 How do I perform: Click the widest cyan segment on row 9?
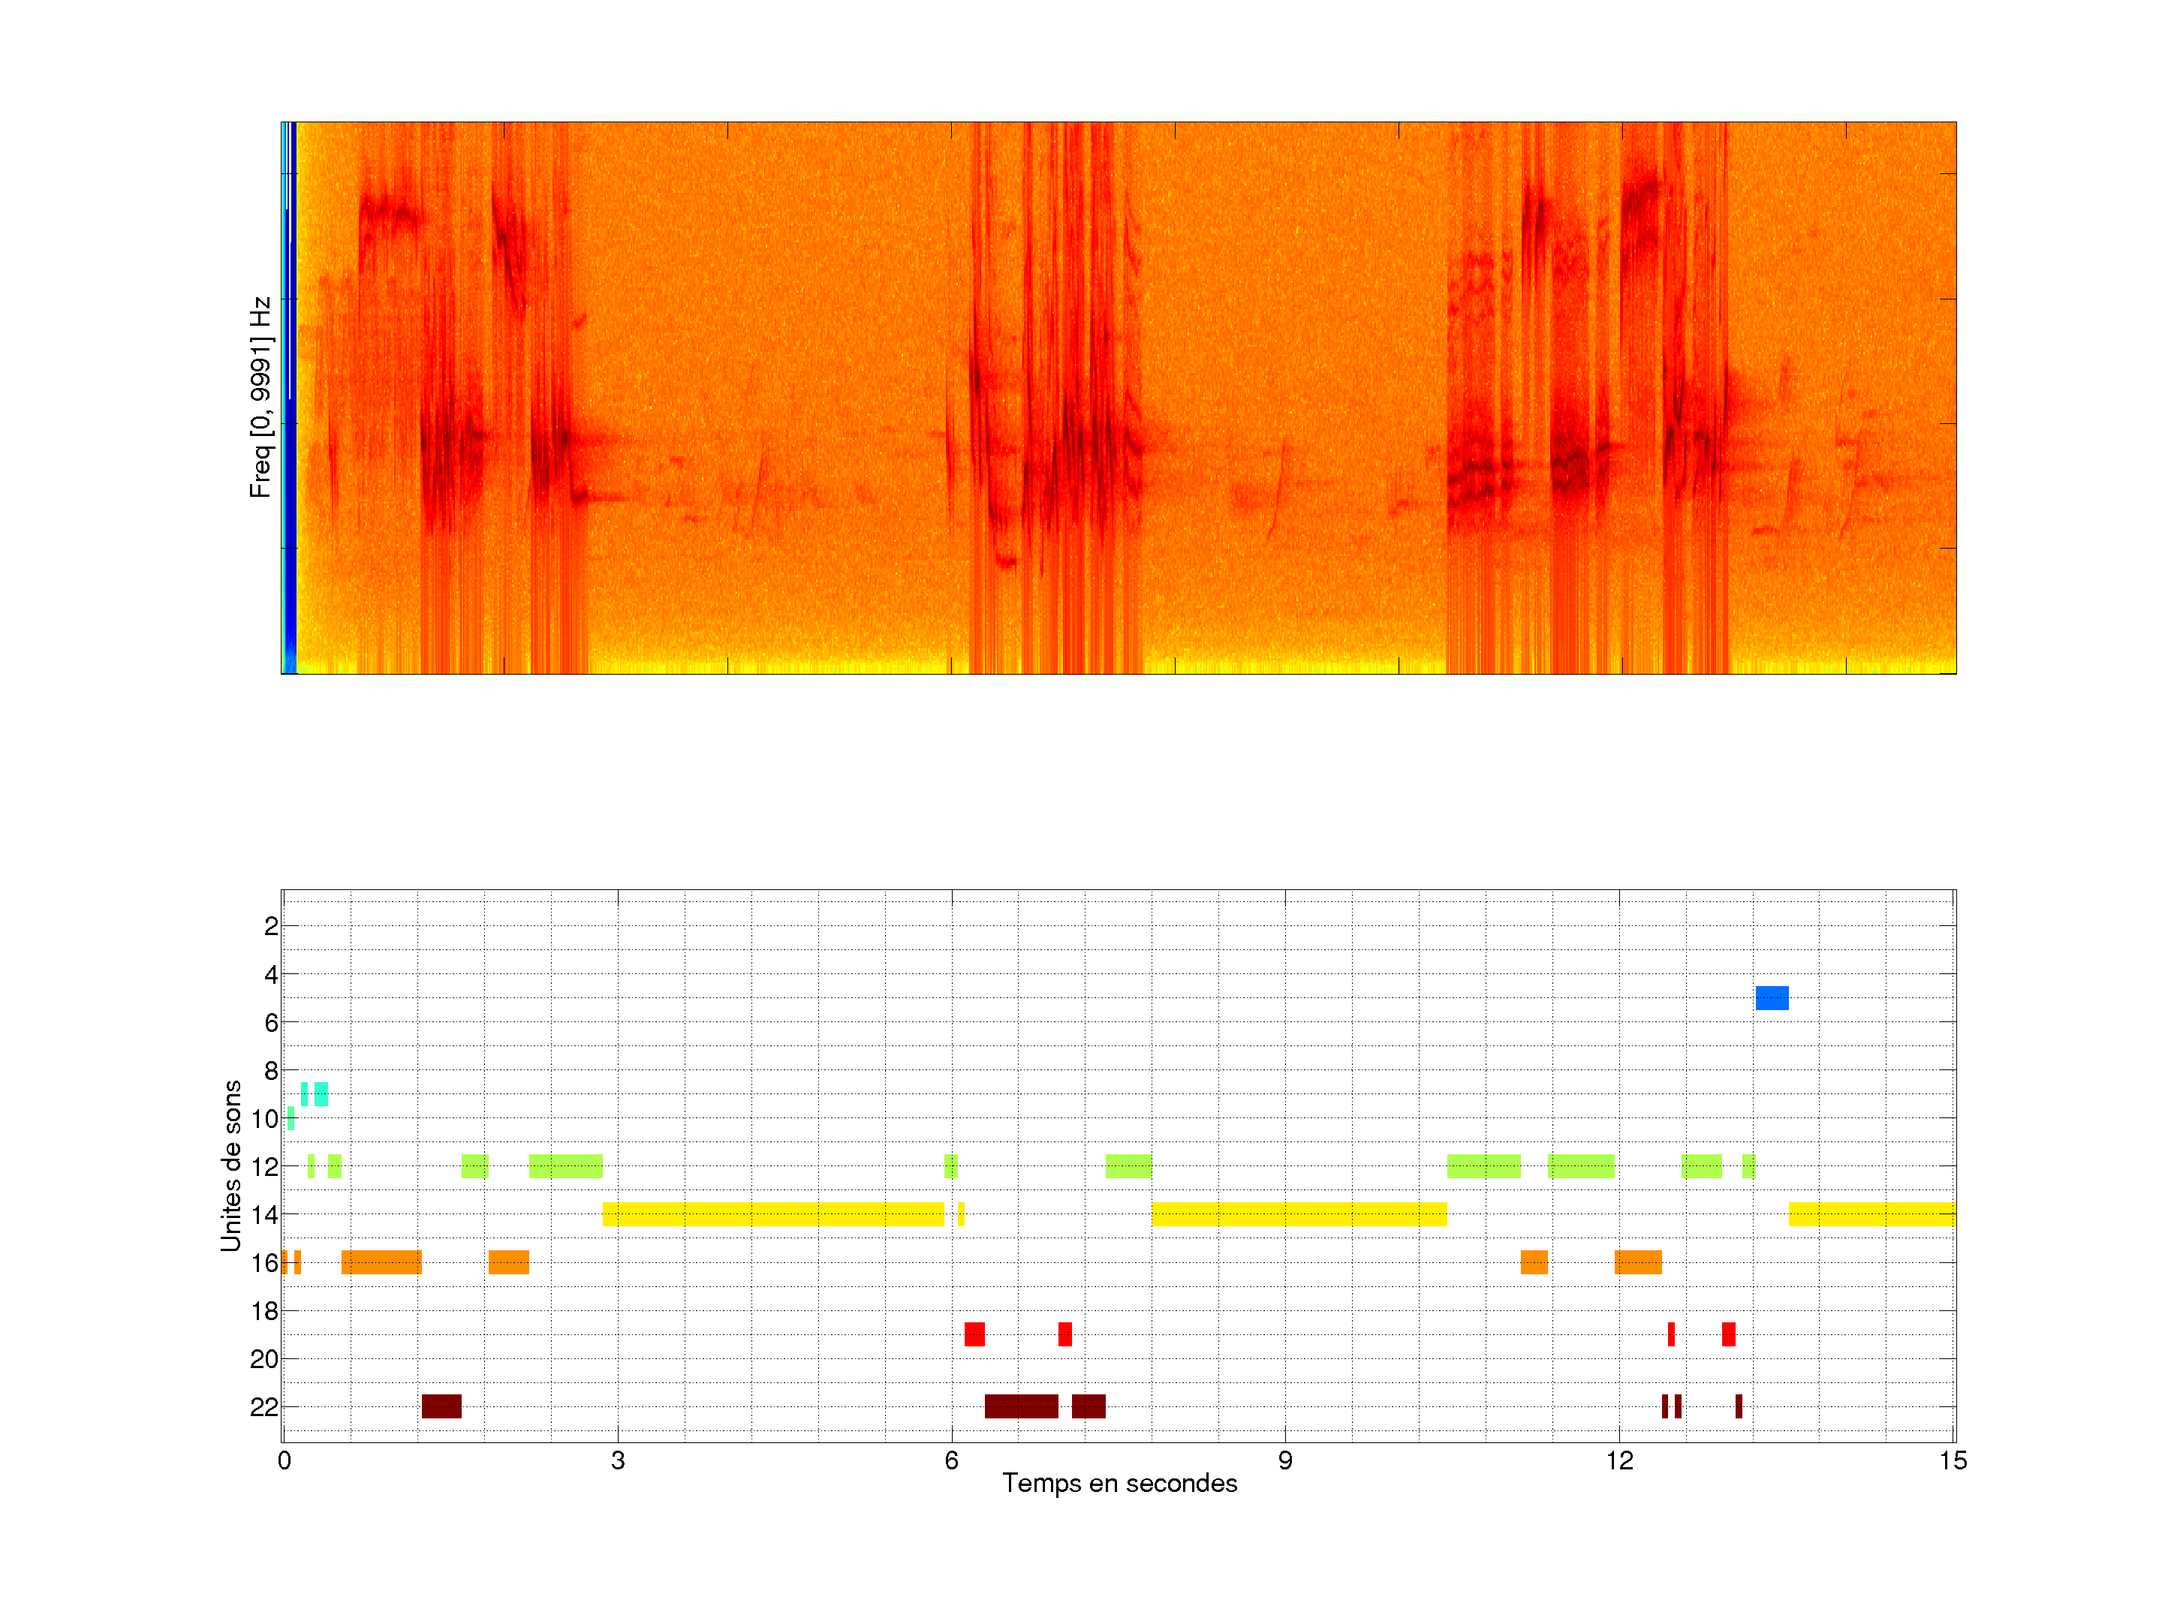click(x=321, y=1093)
